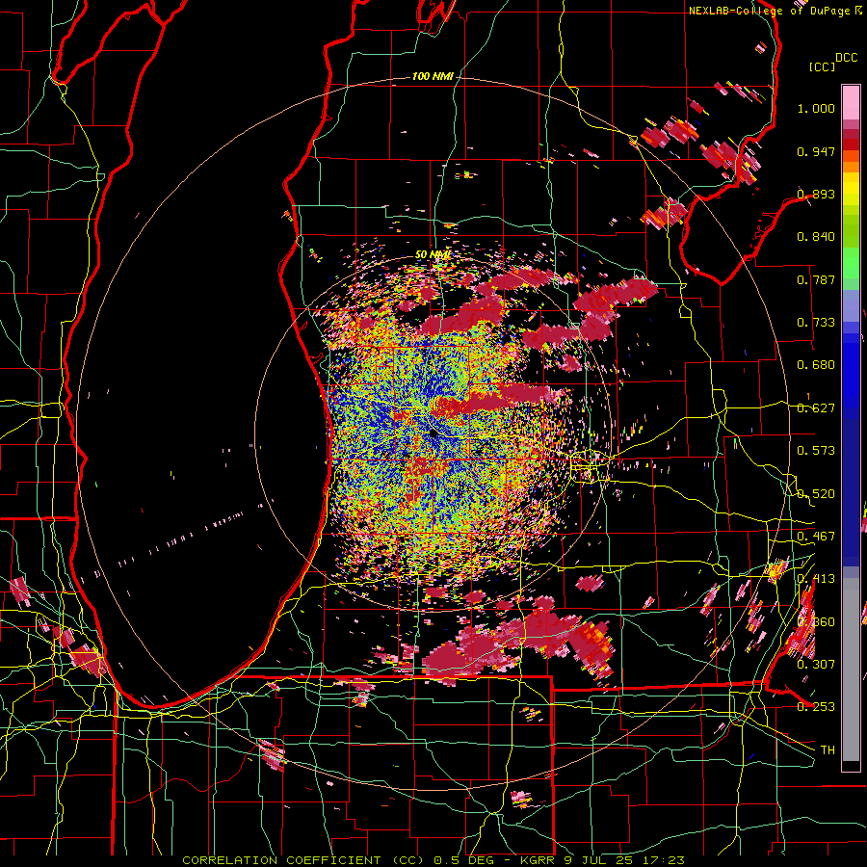This screenshot has height=867, width=867.
Task: Click the black radar site dot at center
Action: pyautogui.click(x=433, y=433)
